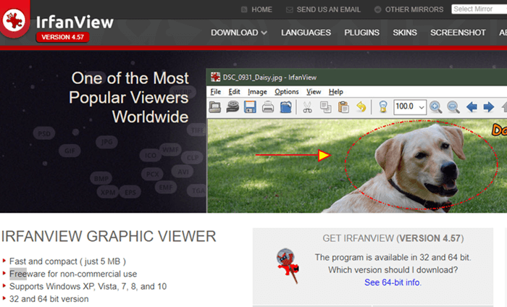
Task: Click the blue floppy Save icon
Action: (250, 107)
